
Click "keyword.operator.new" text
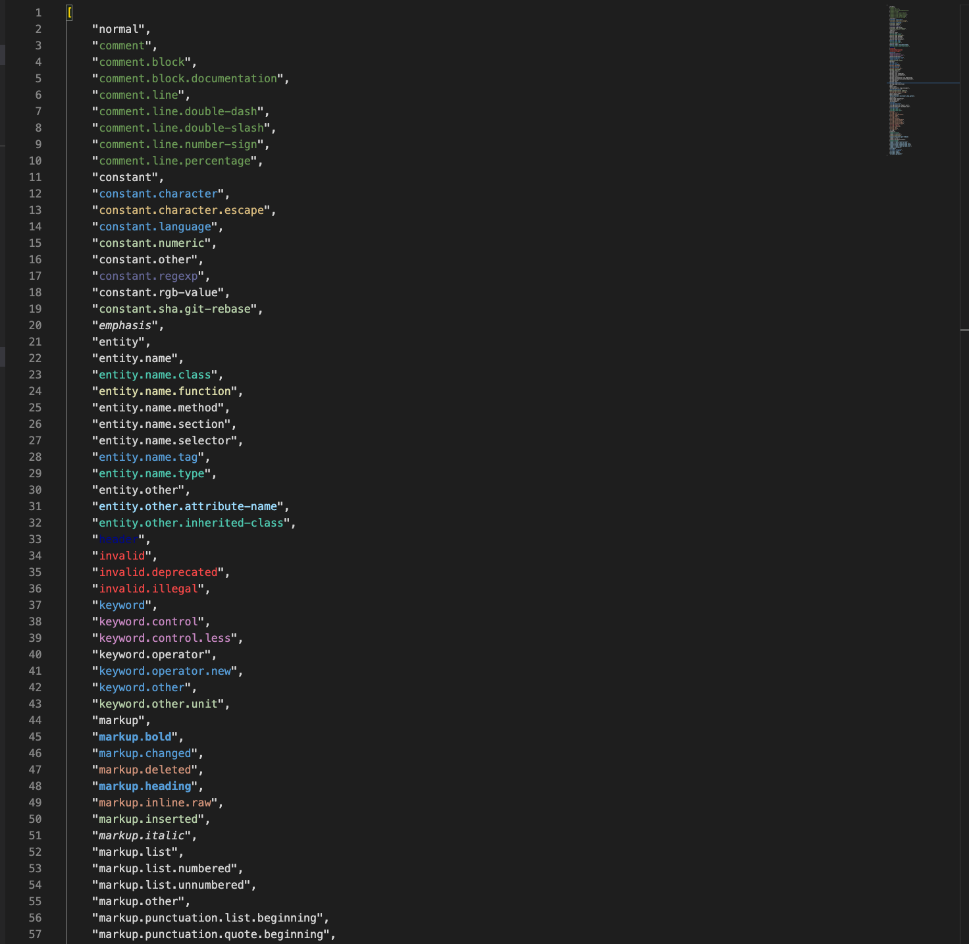click(x=165, y=671)
